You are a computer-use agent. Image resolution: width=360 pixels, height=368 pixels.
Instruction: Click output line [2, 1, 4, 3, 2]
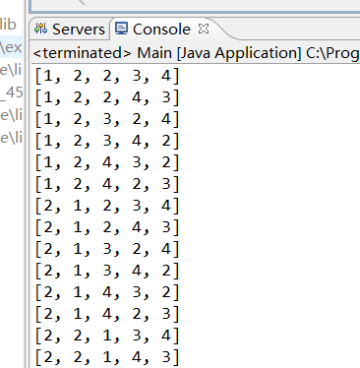[x=107, y=292]
